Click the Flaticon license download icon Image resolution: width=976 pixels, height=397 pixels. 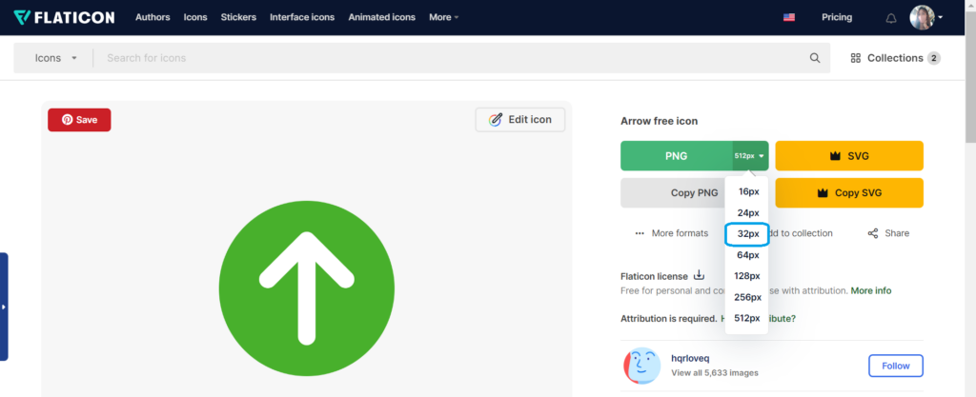(x=699, y=276)
